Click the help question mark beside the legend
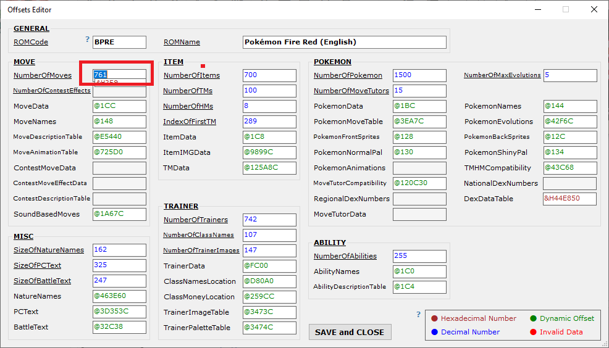The width and height of the screenshot is (609, 348). pyautogui.click(x=419, y=315)
